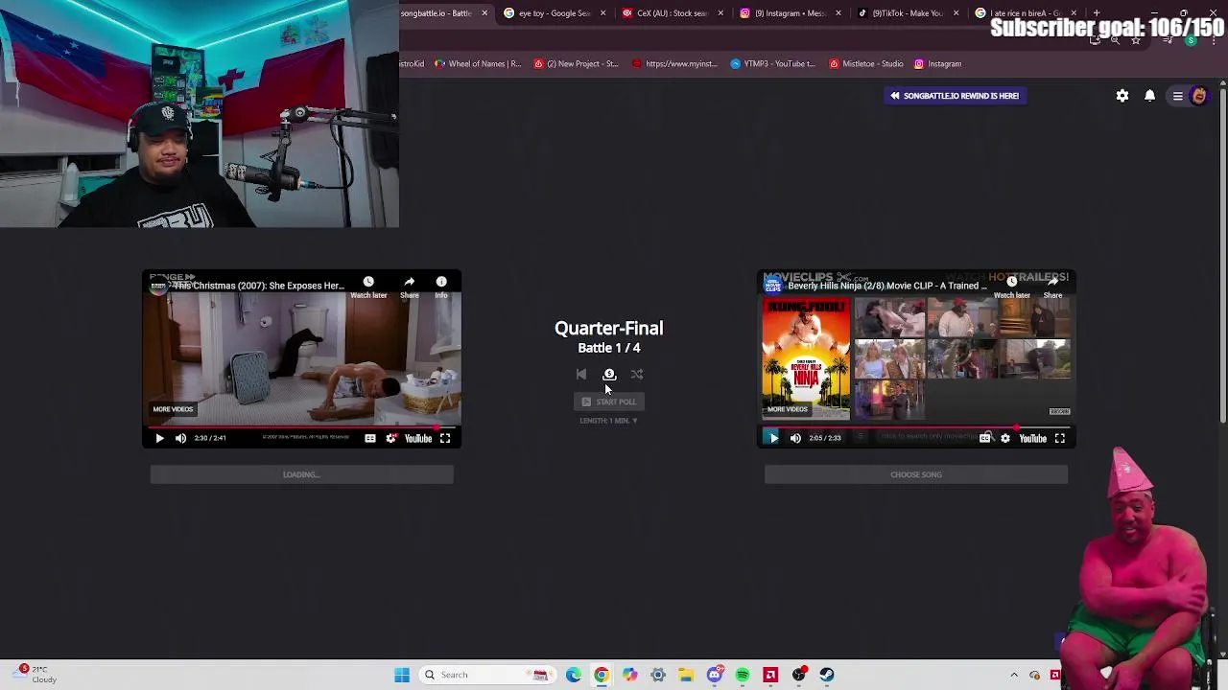Open the right video on YouTube via its logo
The image size is (1228, 690).
(1032, 438)
